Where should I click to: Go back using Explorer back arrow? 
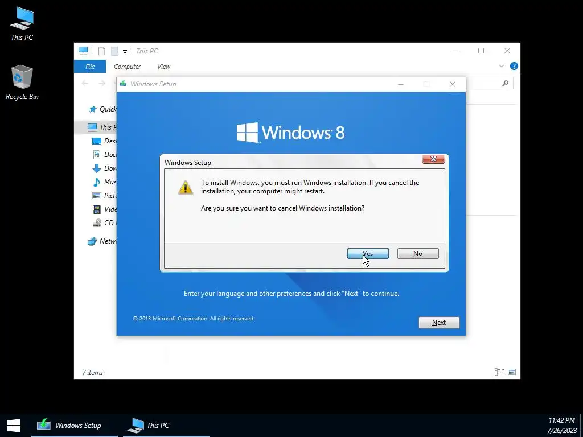[85, 83]
